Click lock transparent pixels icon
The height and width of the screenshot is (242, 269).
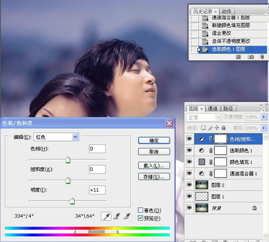tap(203, 128)
